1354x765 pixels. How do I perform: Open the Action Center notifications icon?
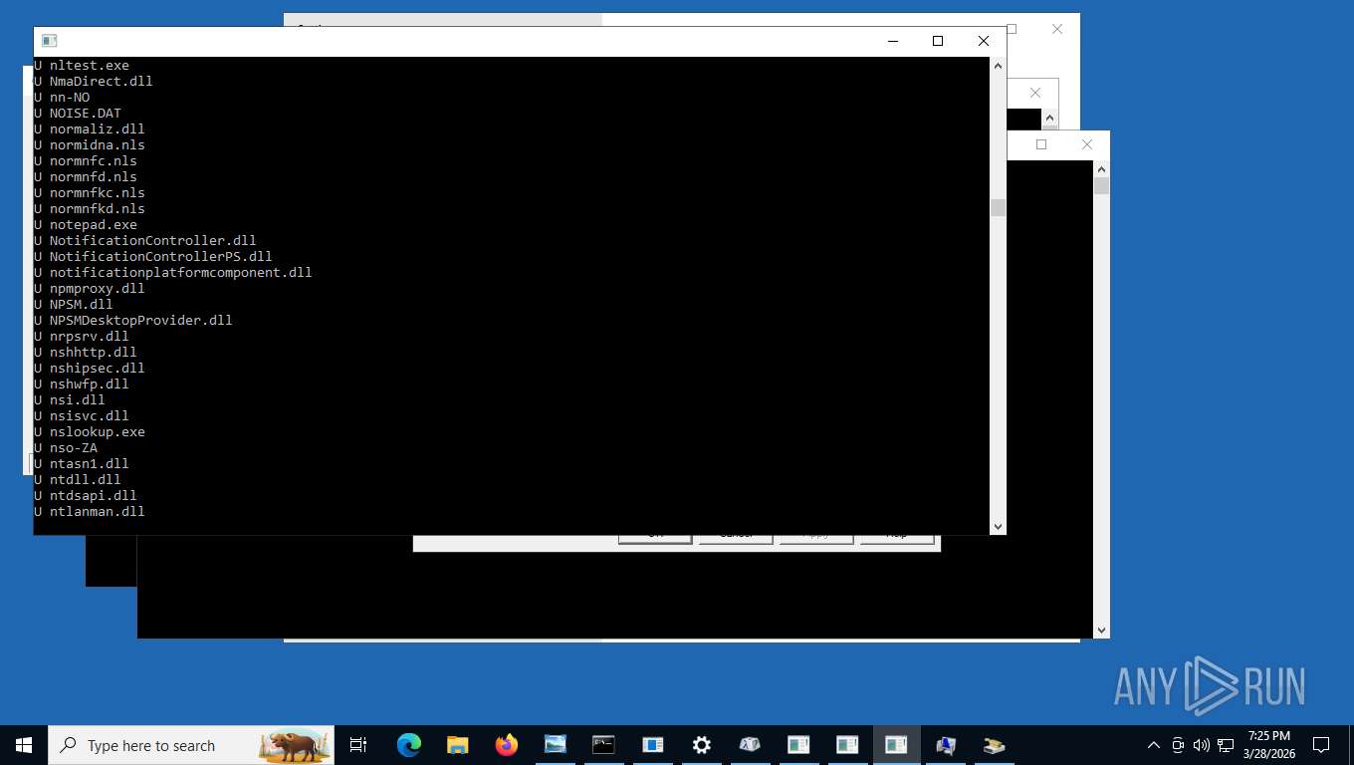pos(1321,745)
